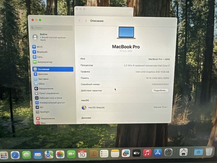
Task: Click the 16 ГБ 2400 MHz DDR4 memory value
Action: click(157, 78)
